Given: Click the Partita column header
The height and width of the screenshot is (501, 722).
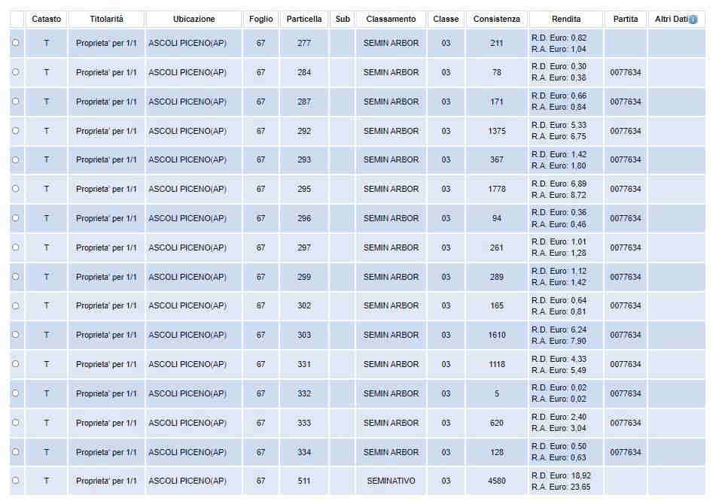Looking at the screenshot, I should click(x=625, y=20).
